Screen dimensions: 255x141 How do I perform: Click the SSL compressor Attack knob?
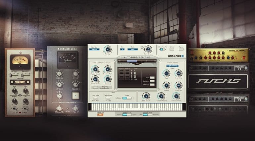tap(59, 85)
